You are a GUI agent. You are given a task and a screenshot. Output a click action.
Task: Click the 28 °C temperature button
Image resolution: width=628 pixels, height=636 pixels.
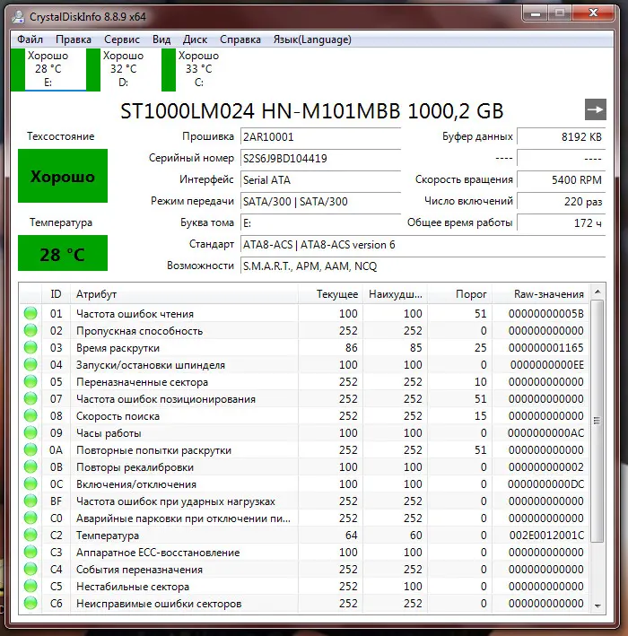63,253
